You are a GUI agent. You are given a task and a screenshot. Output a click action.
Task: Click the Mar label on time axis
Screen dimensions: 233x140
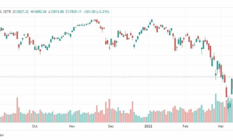221,126
